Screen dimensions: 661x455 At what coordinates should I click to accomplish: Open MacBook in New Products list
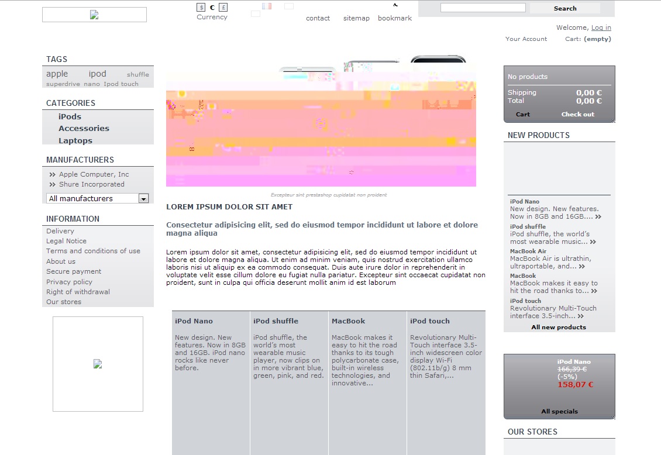coord(523,277)
